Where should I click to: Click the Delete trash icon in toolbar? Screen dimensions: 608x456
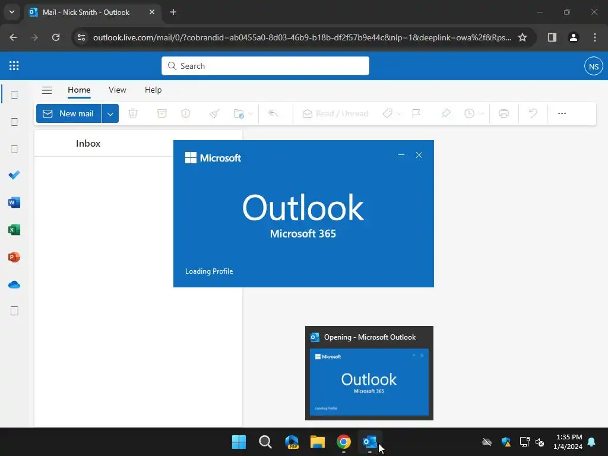(133, 113)
